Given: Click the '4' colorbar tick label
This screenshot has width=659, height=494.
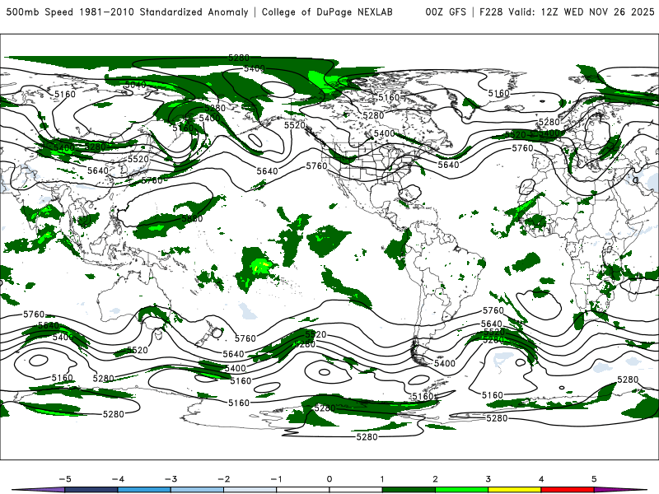Looking at the screenshot, I should click(541, 479).
